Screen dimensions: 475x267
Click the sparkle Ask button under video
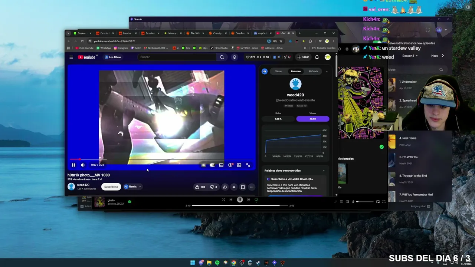[x=234, y=187]
